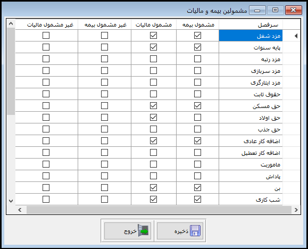Viewport: 308px width, 249px height.
Task: Click the scroll down arrow of the grid
Action: tap(11, 201)
